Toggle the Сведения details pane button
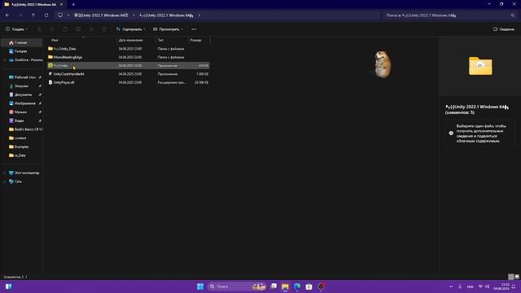 pos(504,29)
